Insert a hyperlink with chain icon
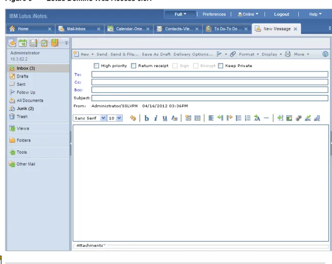332x264 pixels. pyautogui.click(x=299, y=118)
